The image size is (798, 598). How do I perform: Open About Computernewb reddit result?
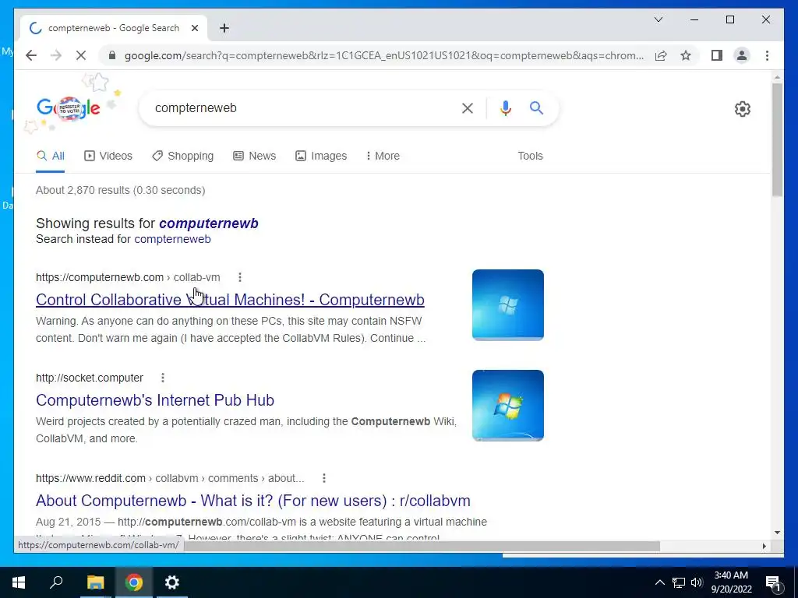click(253, 501)
